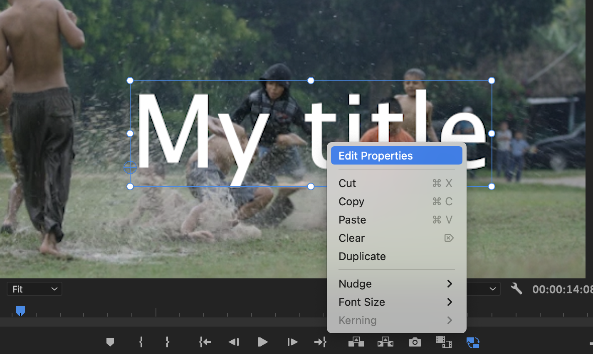Toggle the highlighted blue sync control
Viewport: 593px width, 354px height.
(x=473, y=342)
